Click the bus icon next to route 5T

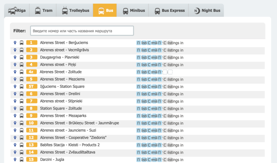[x=22, y=87]
